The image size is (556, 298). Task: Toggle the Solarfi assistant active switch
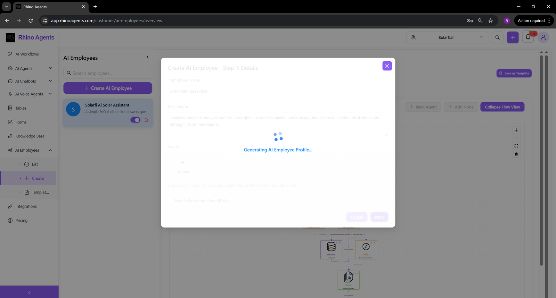[x=135, y=120]
